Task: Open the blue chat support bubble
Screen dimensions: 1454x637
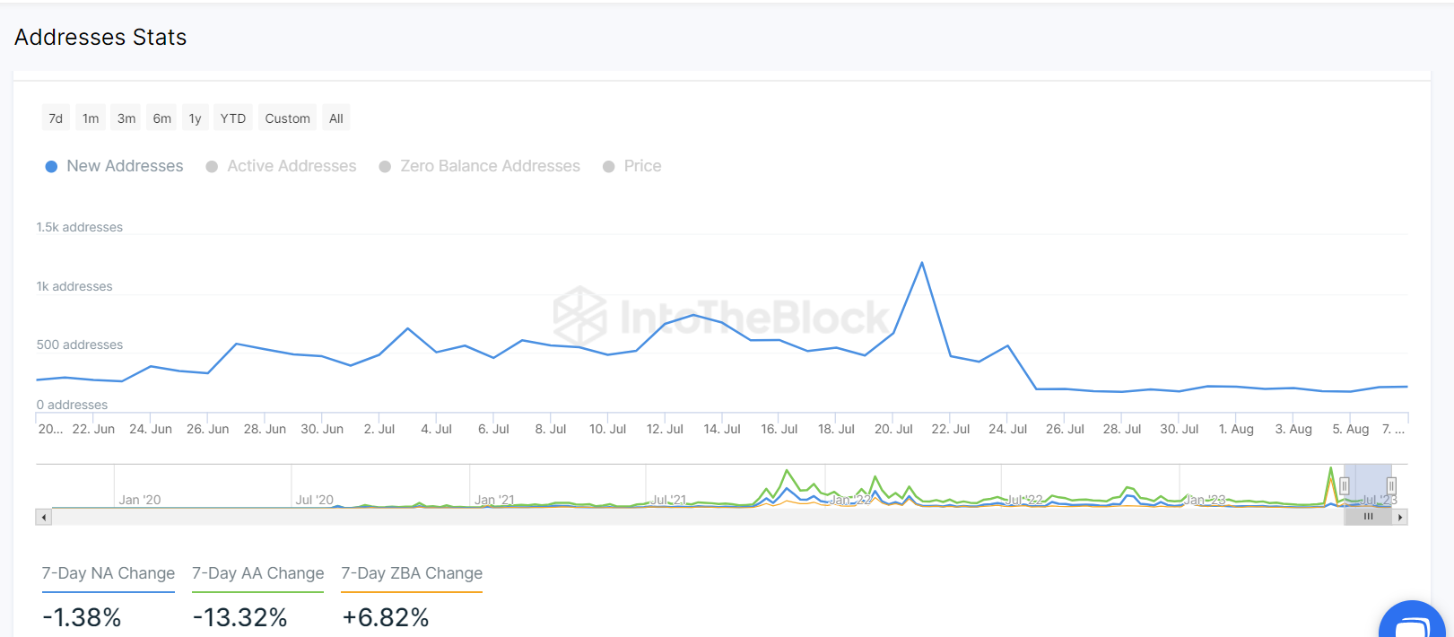Action: 1414,623
